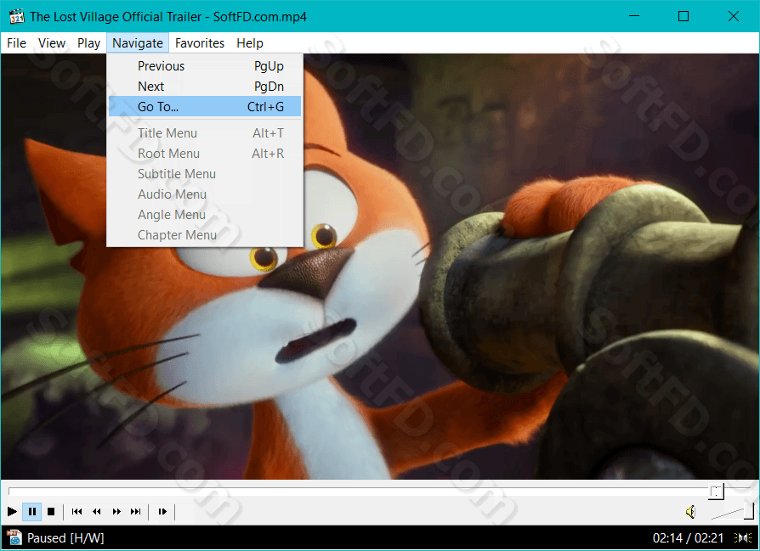The image size is (760, 551).
Task: Choose Next in the Navigate menu
Action: (x=205, y=87)
